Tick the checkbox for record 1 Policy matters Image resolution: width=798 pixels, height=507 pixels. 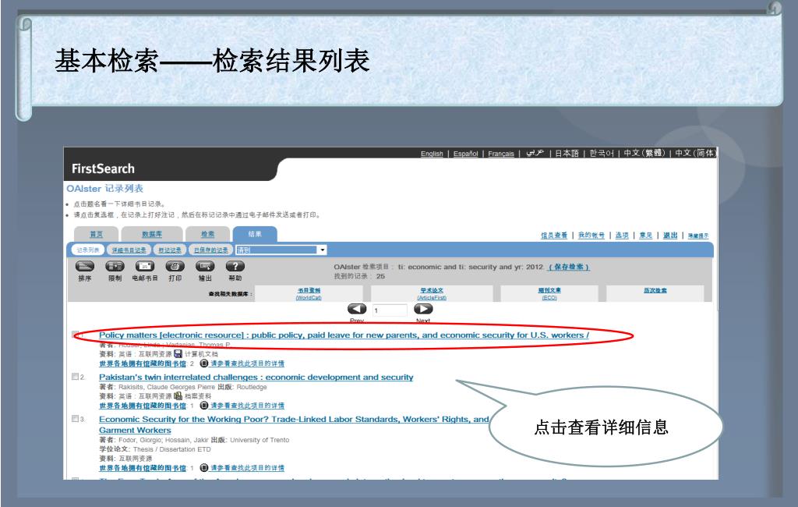click(x=76, y=335)
